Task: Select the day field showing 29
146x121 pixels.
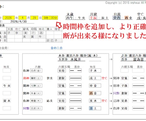Action: coord(34,18)
